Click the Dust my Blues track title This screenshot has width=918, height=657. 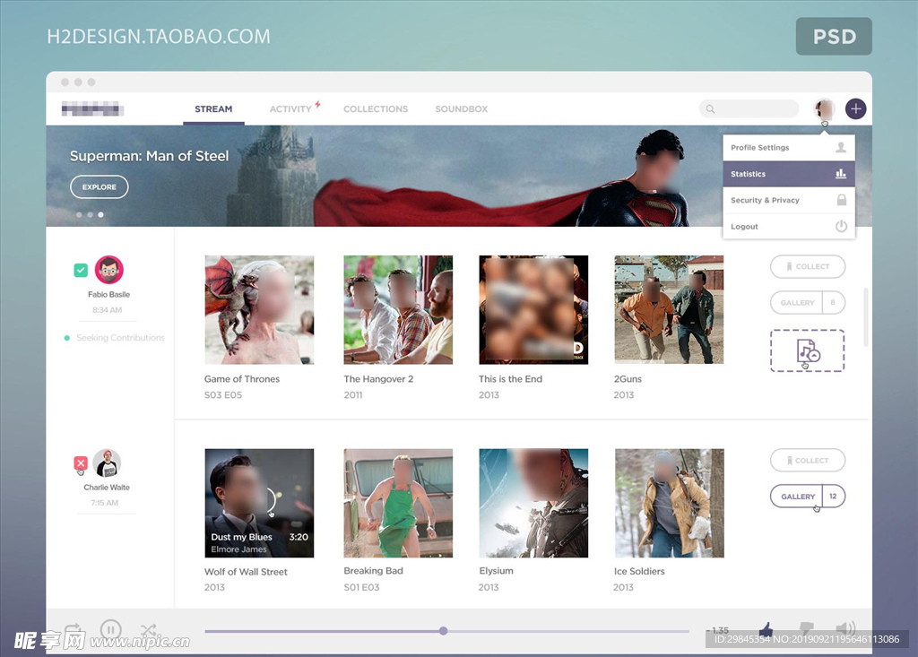pos(241,537)
